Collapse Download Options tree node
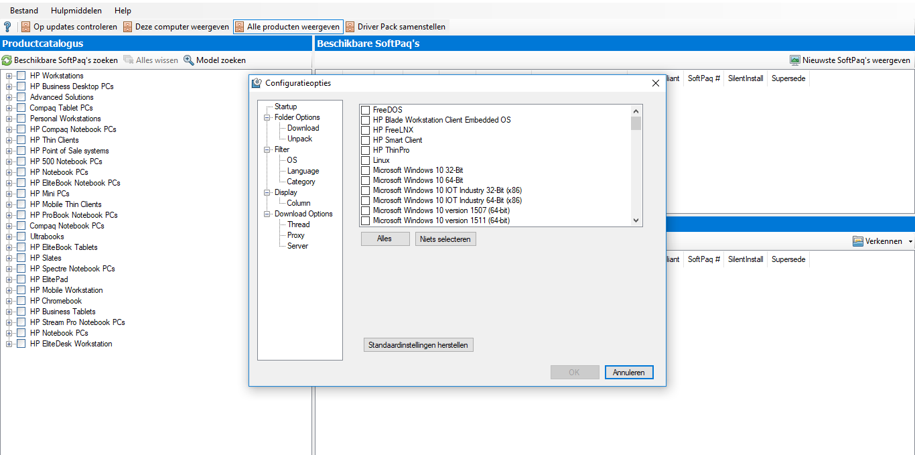This screenshot has width=915, height=455. point(268,214)
